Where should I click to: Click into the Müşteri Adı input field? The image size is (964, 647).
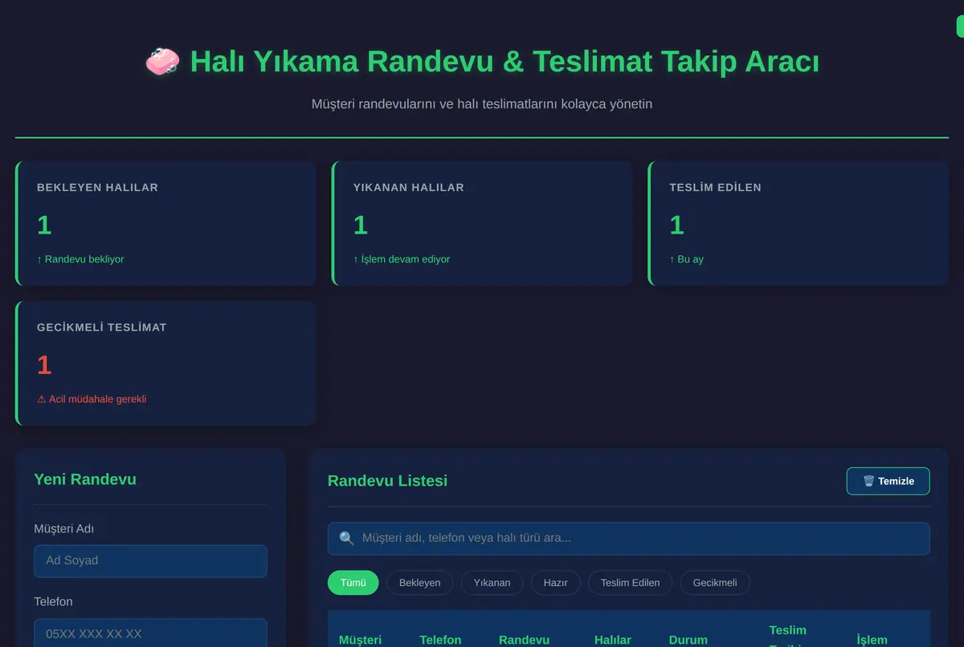(150, 561)
